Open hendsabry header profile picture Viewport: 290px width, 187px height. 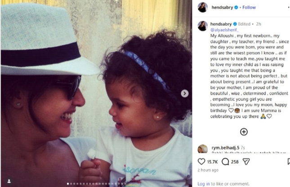click(202, 7)
